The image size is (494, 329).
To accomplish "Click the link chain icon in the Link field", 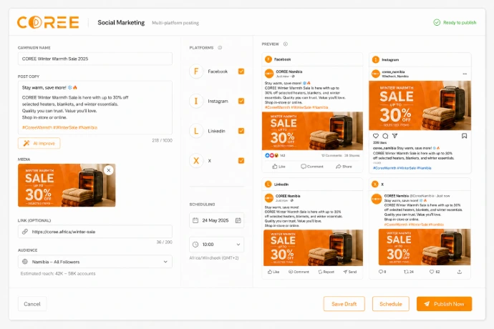I will (x=25, y=232).
